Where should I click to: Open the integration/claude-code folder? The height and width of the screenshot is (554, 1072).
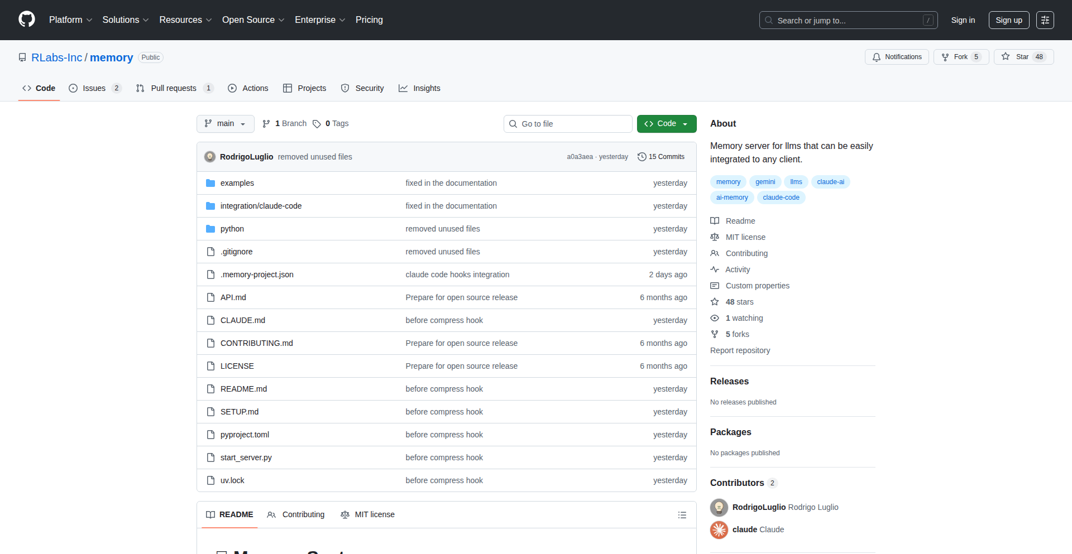pos(261,206)
